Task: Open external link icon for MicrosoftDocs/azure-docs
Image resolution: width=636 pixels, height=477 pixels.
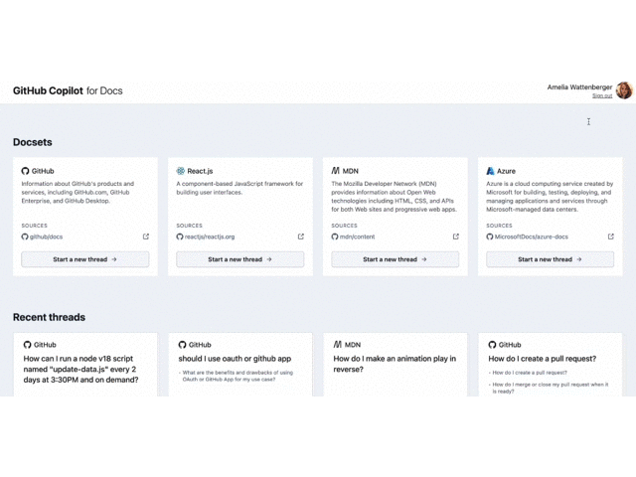Action: (x=610, y=237)
